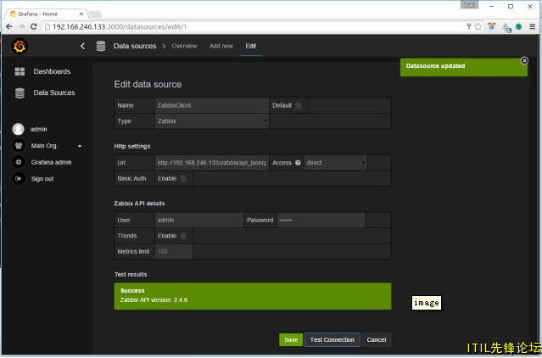Click the Cancel button
Image resolution: width=542 pixels, height=358 pixels.
377,340
